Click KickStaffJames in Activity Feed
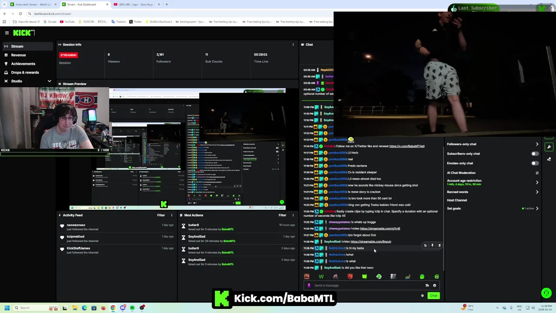Screen dimensions: 556x313 point(78,248)
